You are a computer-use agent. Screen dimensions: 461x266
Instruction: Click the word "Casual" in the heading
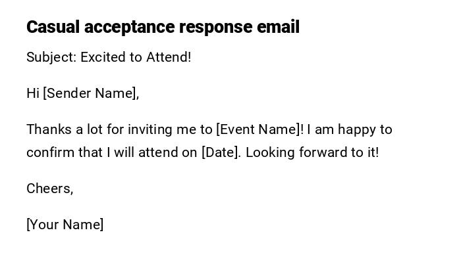click(x=53, y=27)
